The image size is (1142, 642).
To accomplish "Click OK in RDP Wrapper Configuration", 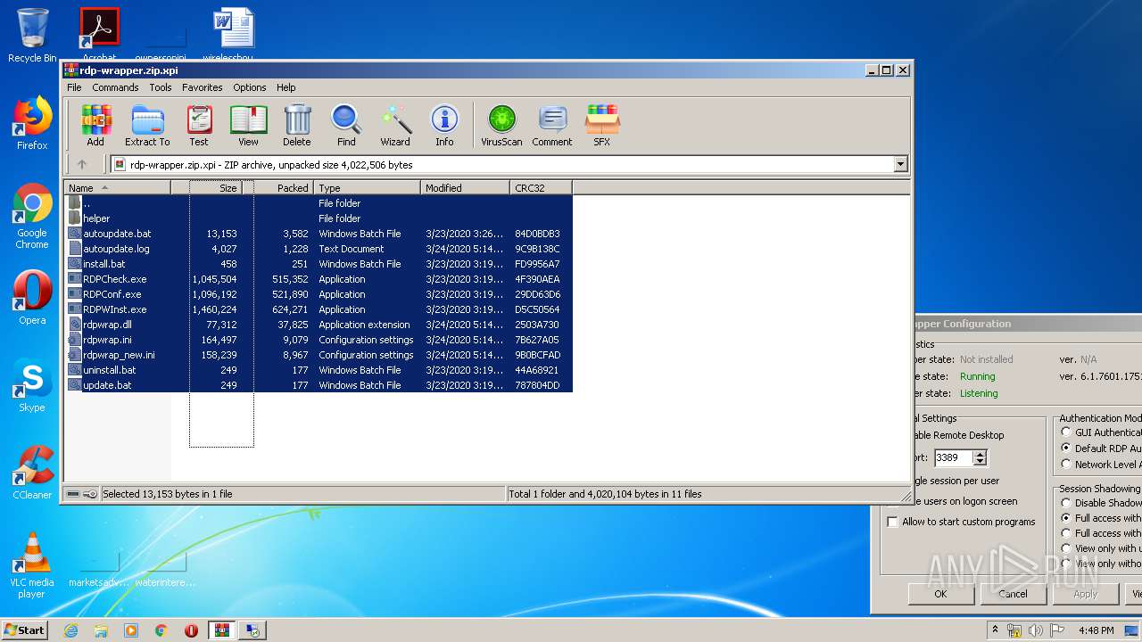I will [x=941, y=594].
